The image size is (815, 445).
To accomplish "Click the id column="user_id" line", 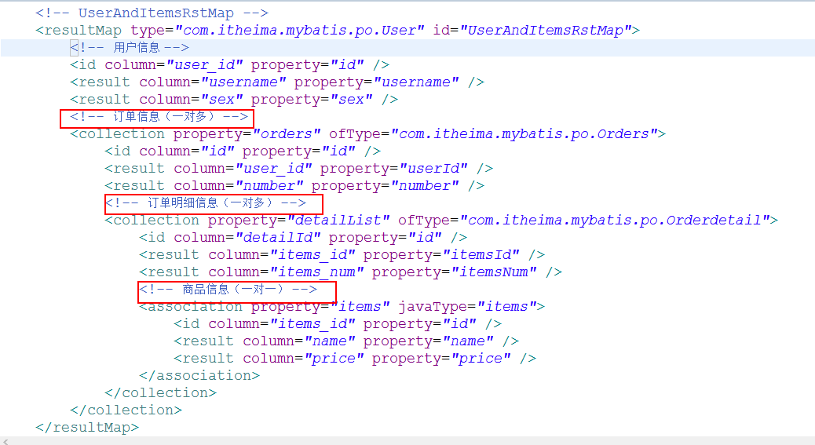I will click(230, 65).
